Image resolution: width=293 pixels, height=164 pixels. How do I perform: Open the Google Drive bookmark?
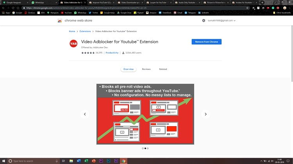(124, 13)
